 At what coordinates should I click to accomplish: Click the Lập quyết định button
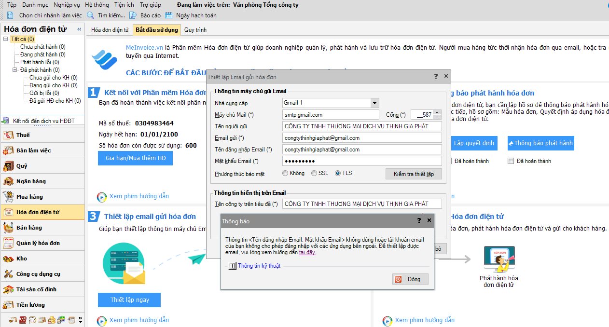coord(473,143)
